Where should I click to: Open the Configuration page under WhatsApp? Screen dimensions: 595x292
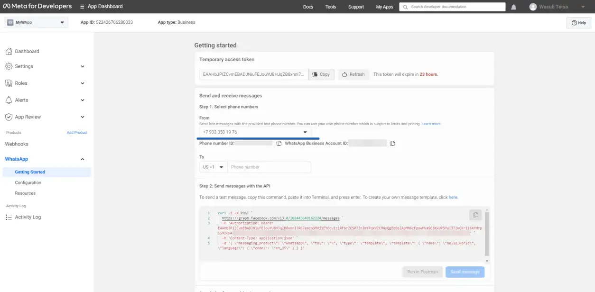click(x=28, y=182)
